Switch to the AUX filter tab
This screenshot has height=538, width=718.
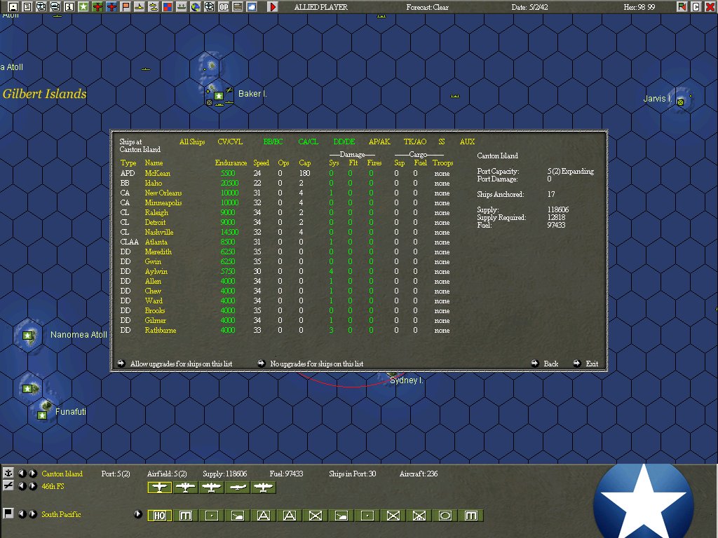pos(467,142)
